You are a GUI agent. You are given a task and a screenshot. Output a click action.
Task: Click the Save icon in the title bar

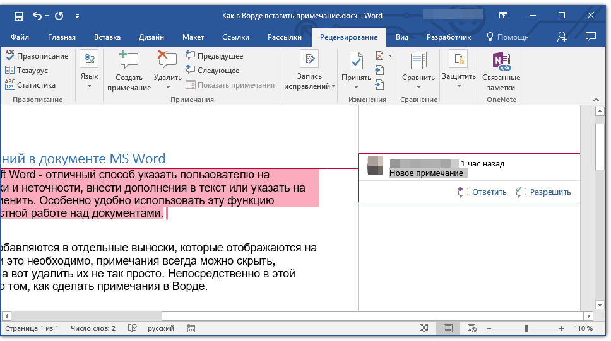click(x=18, y=16)
